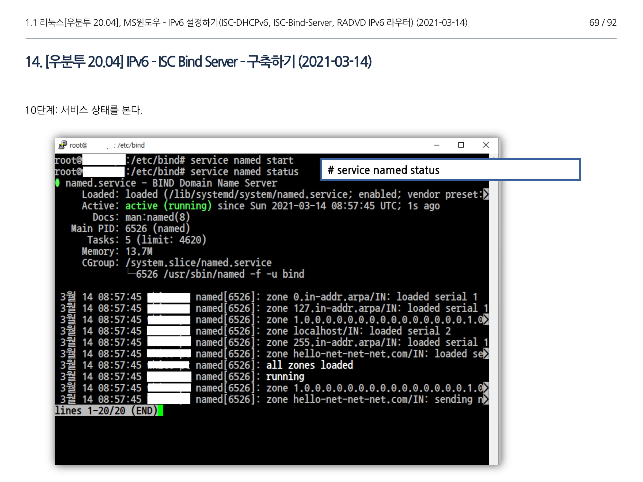Click the green terminal cursor block

pos(160,411)
